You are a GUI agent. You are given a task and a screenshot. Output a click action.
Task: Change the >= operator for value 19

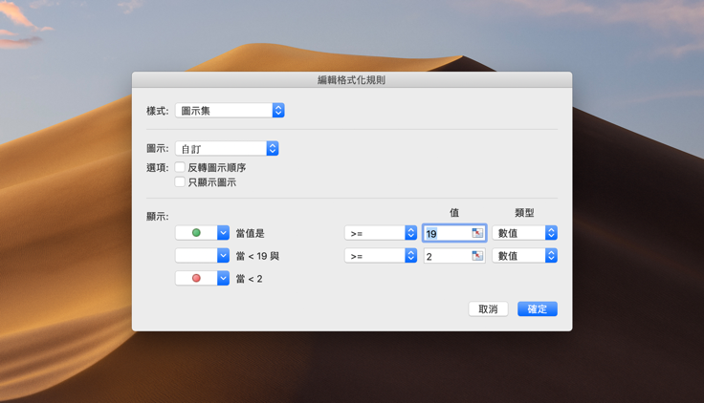tap(381, 233)
